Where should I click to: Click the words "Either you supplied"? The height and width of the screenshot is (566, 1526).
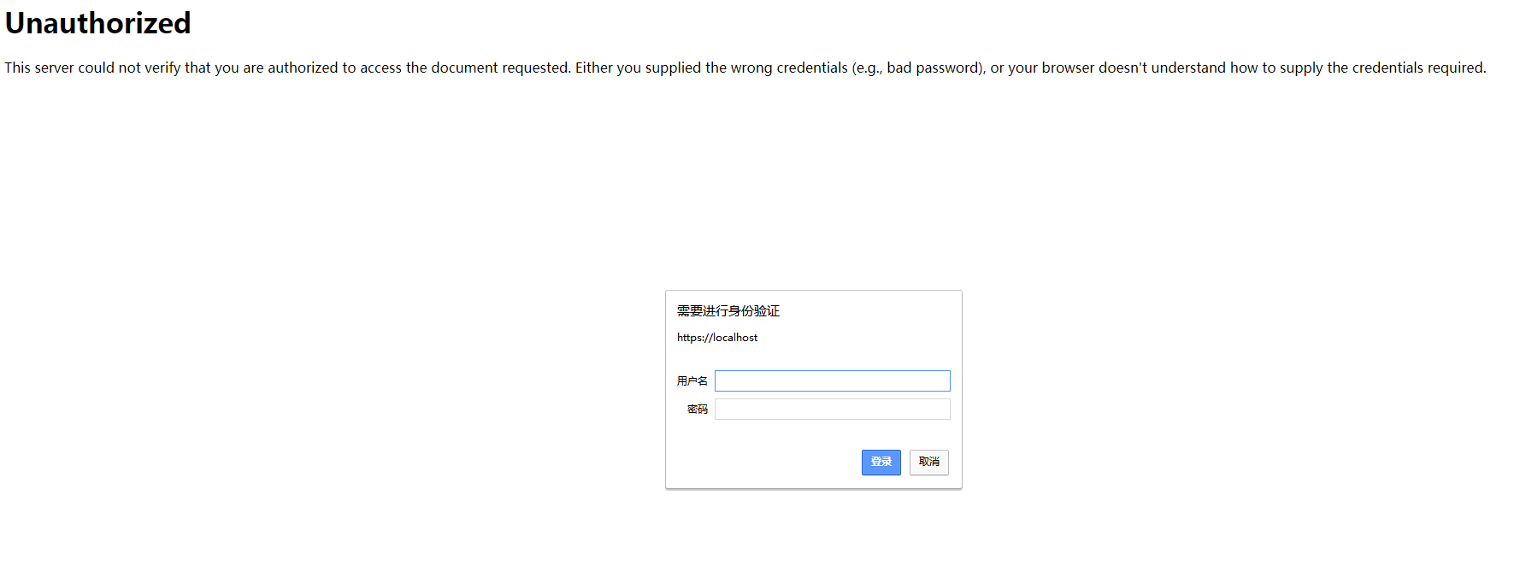pyautogui.click(x=638, y=68)
